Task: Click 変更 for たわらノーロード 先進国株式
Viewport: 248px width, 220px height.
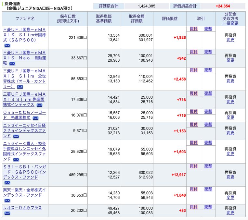Action: [x=230, y=117]
